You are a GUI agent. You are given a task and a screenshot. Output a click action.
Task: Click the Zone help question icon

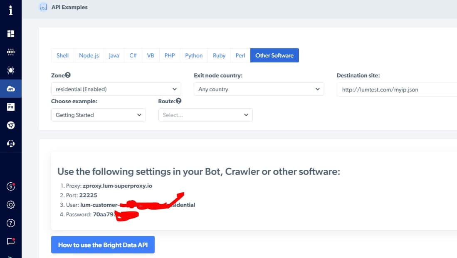point(68,75)
